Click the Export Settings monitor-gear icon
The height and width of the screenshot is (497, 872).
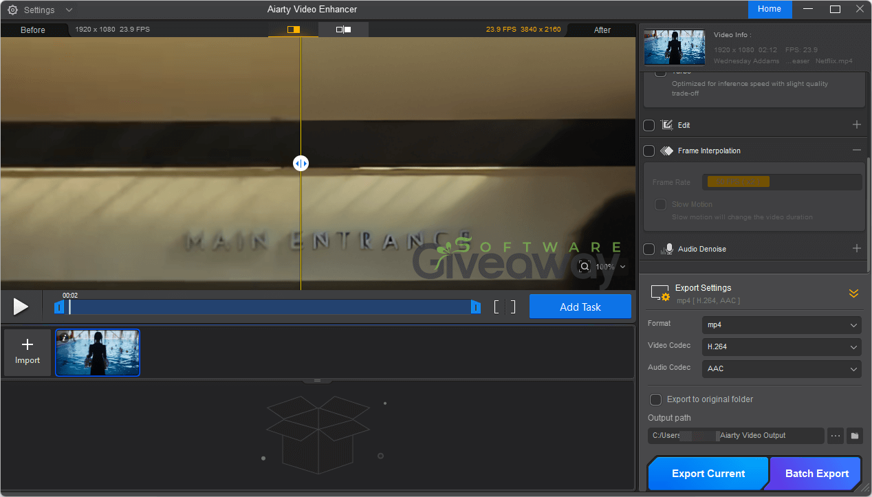click(660, 294)
